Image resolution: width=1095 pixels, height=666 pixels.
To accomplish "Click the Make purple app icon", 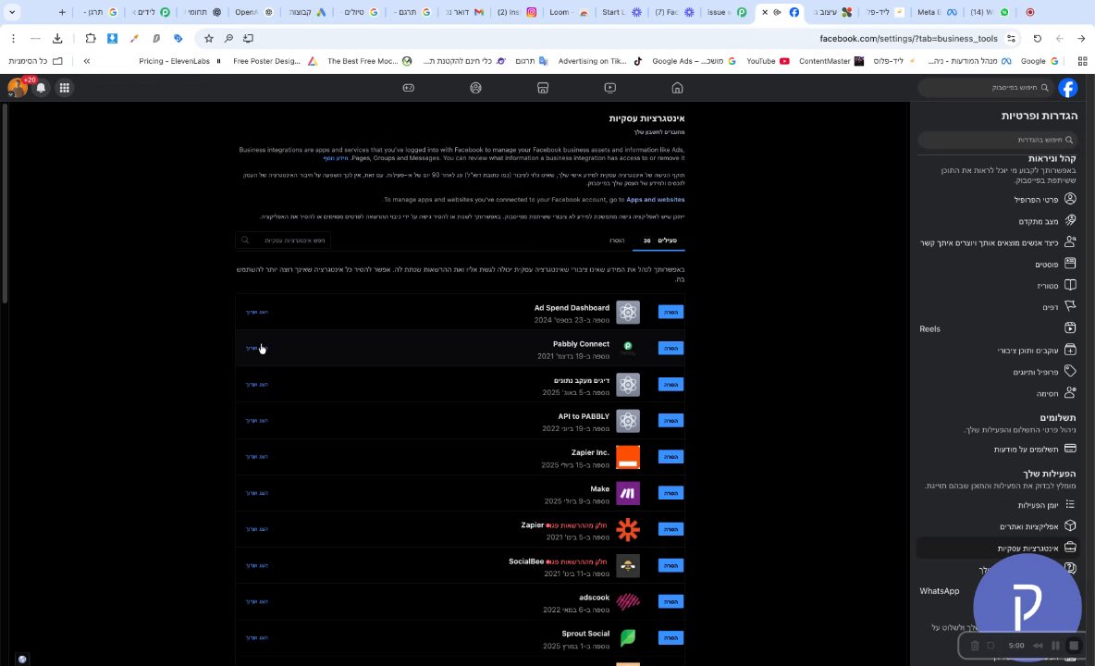I will click(628, 493).
